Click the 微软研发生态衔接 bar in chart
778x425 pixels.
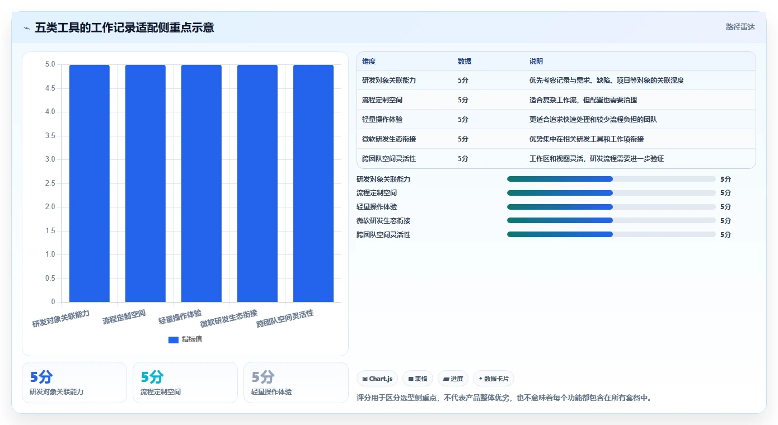257,183
